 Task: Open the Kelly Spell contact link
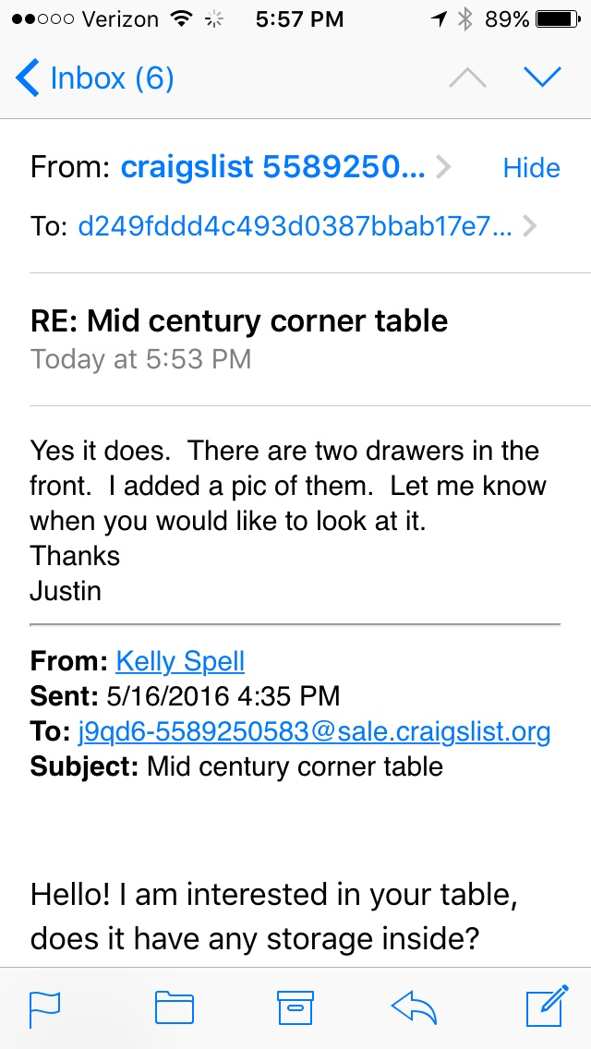click(180, 661)
